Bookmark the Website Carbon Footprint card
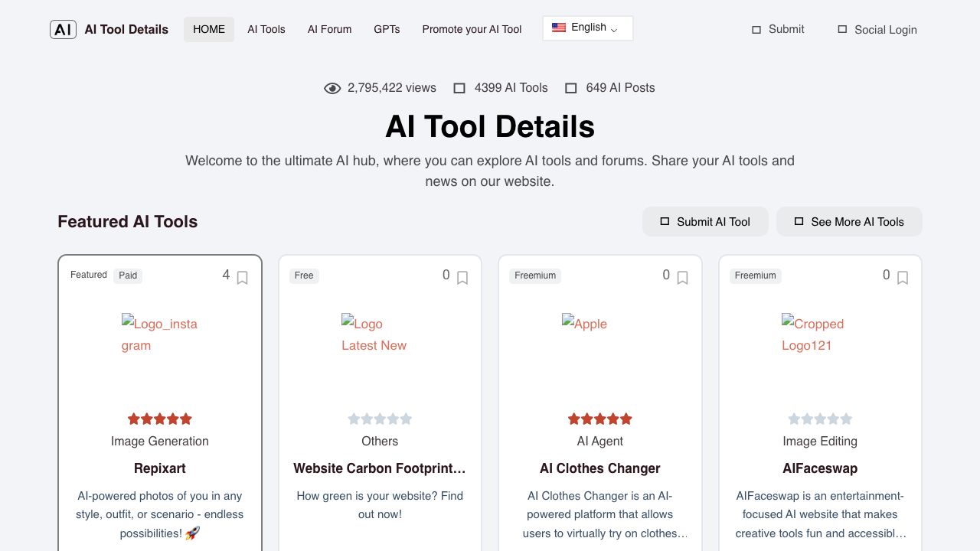This screenshot has width=980, height=551. (x=462, y=278)
